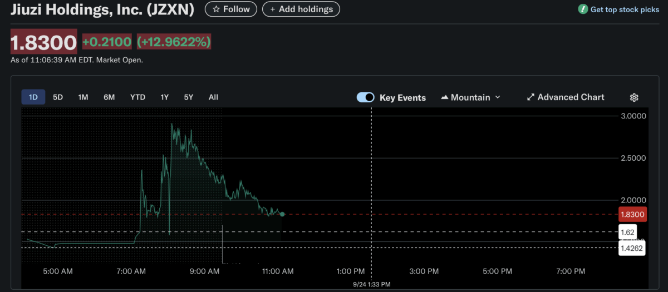Click the 9:00 AM time axis label
Screen dimensions: 668x292
pyautogui.click(x=205, y=271)
